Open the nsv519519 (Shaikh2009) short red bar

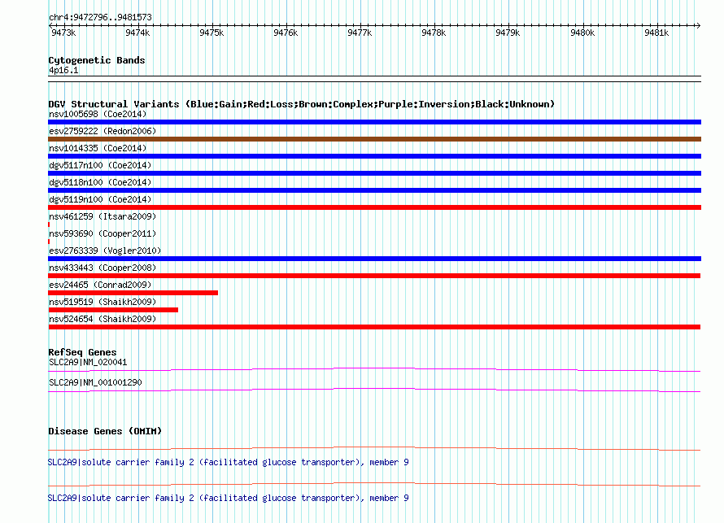tap(113, 310)
